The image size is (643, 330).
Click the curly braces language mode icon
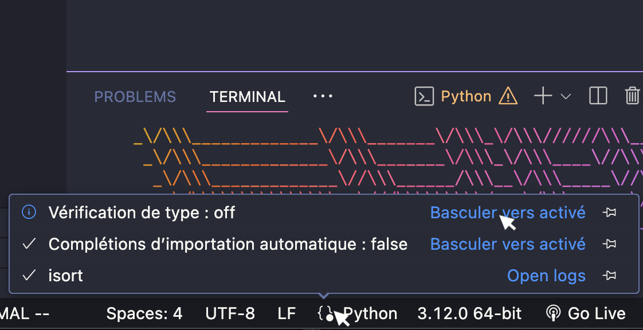(x=324, y=313)
